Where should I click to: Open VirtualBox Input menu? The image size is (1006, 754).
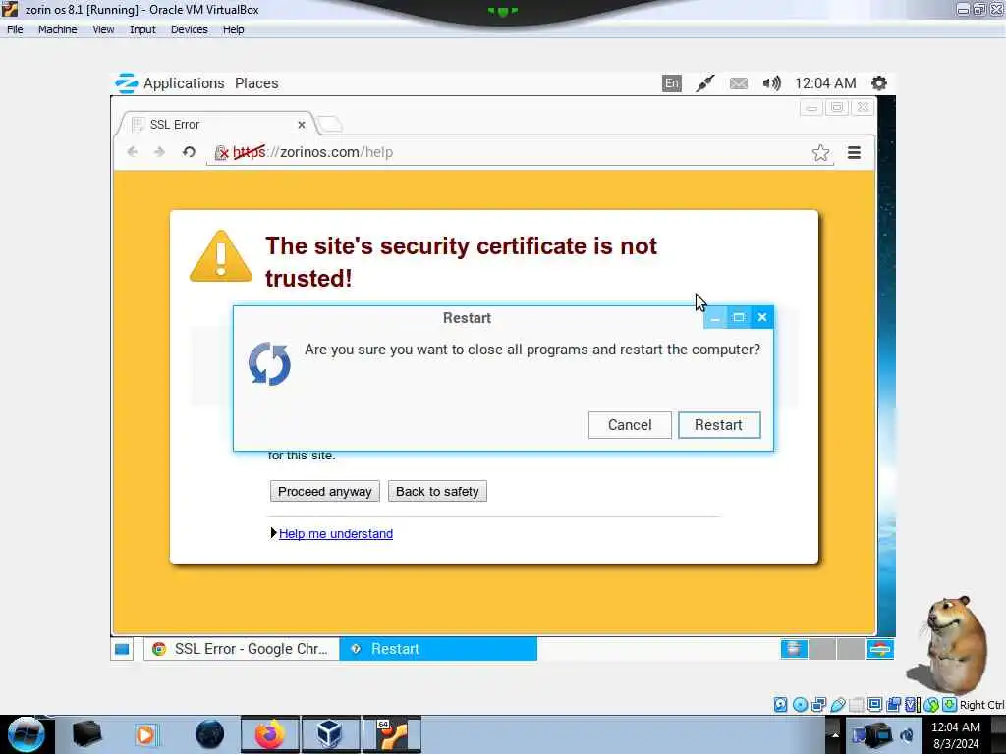tap(142, 29)
